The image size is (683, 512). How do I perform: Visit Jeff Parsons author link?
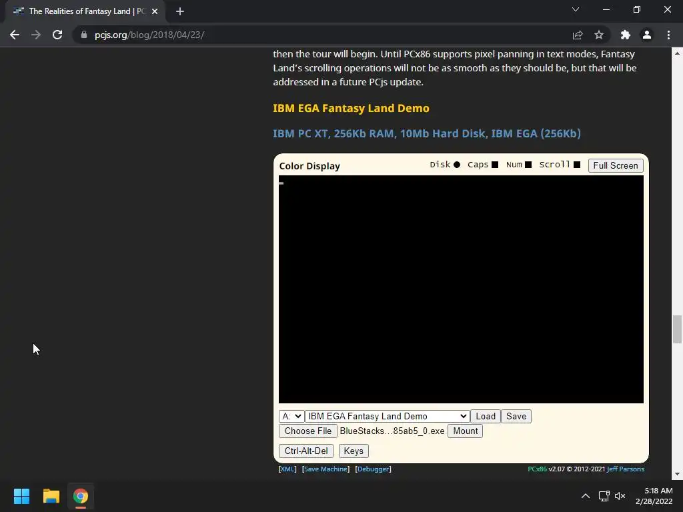[626, 469]
